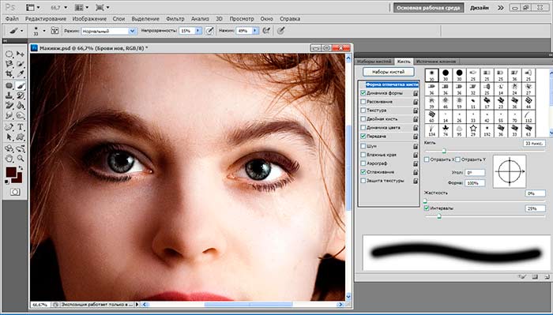The image size is (553, 315).
Task: Open the Изображение menu
Action: point(89,19)
